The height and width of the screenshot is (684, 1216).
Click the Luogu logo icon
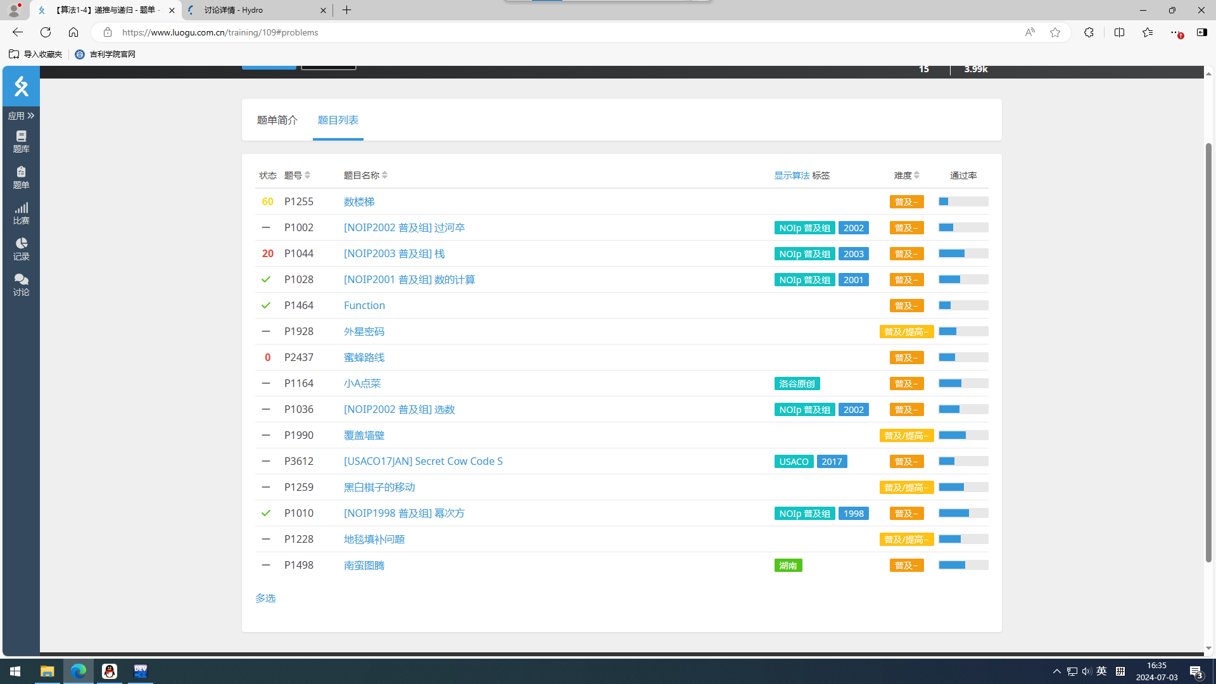pyautogui.click(x=21, y=86)
